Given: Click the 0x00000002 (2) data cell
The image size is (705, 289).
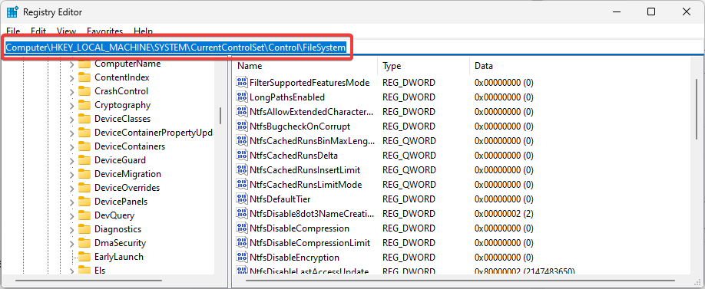Looking at the screenshot, I should [504, 214].
